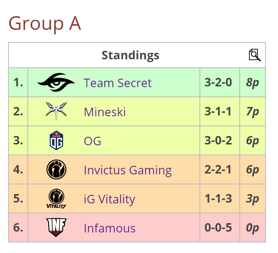Click the Mineski team logo
This screenshot has width=278, height=253.
pyautogui.click(x=56, y=111)
